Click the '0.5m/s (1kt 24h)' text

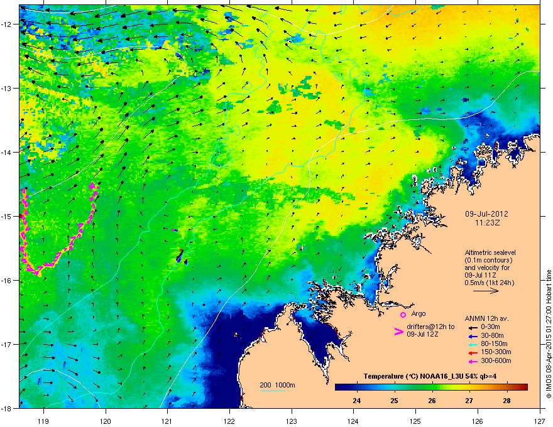click(x=489, y=283)
